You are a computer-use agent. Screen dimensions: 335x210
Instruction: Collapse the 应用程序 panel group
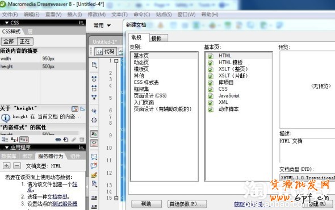tap(7, 148)
